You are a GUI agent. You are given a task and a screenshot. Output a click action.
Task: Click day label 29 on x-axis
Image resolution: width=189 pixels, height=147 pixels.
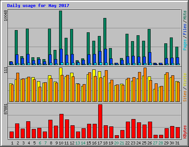pyautogui.click(x=166, y=143)
